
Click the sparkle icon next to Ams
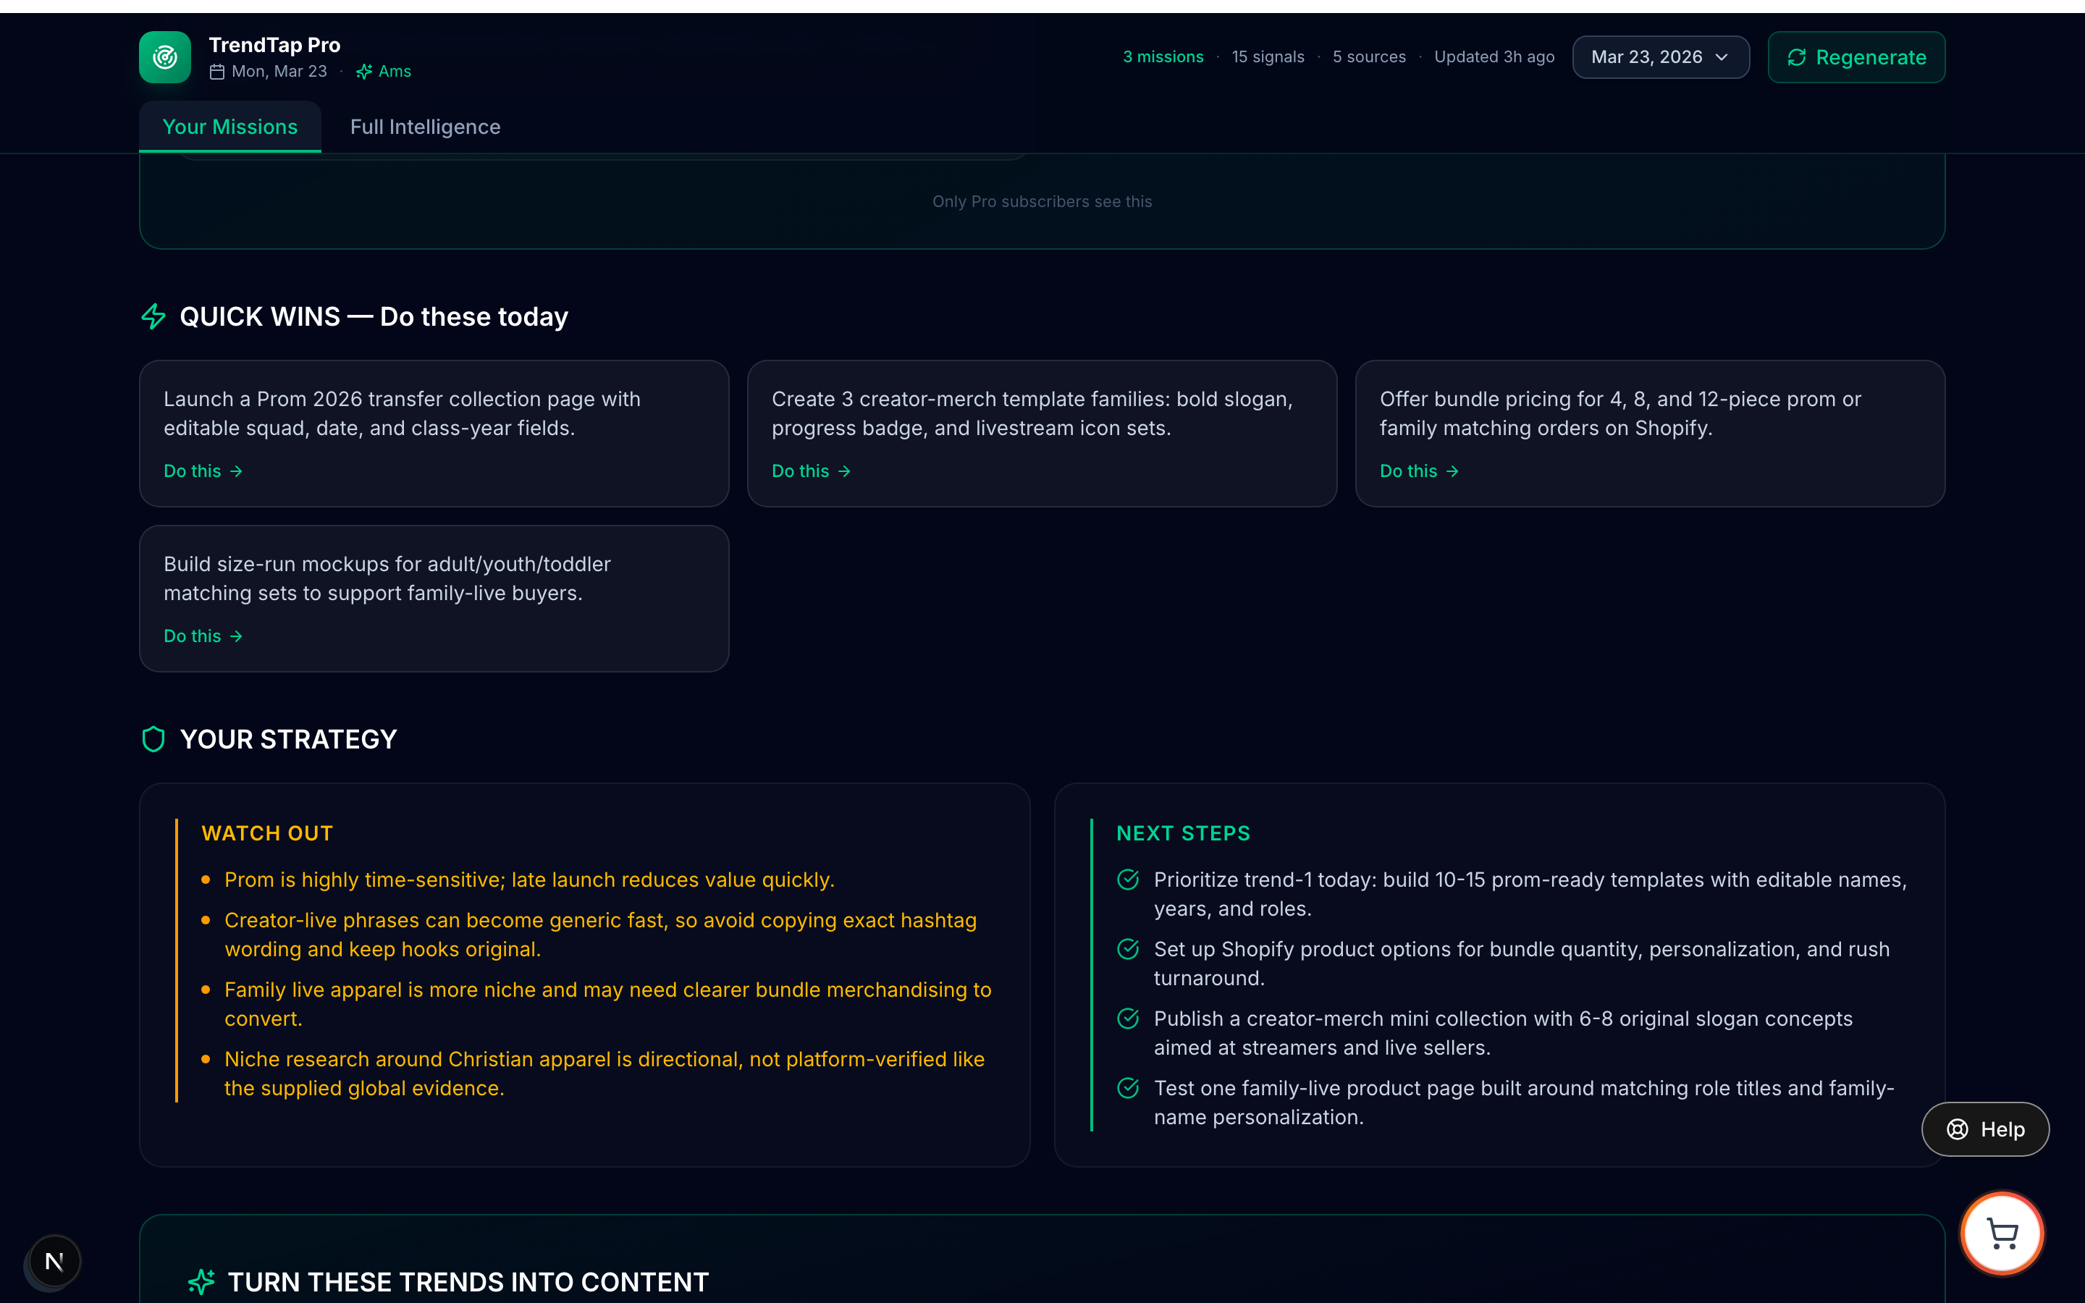364,72
